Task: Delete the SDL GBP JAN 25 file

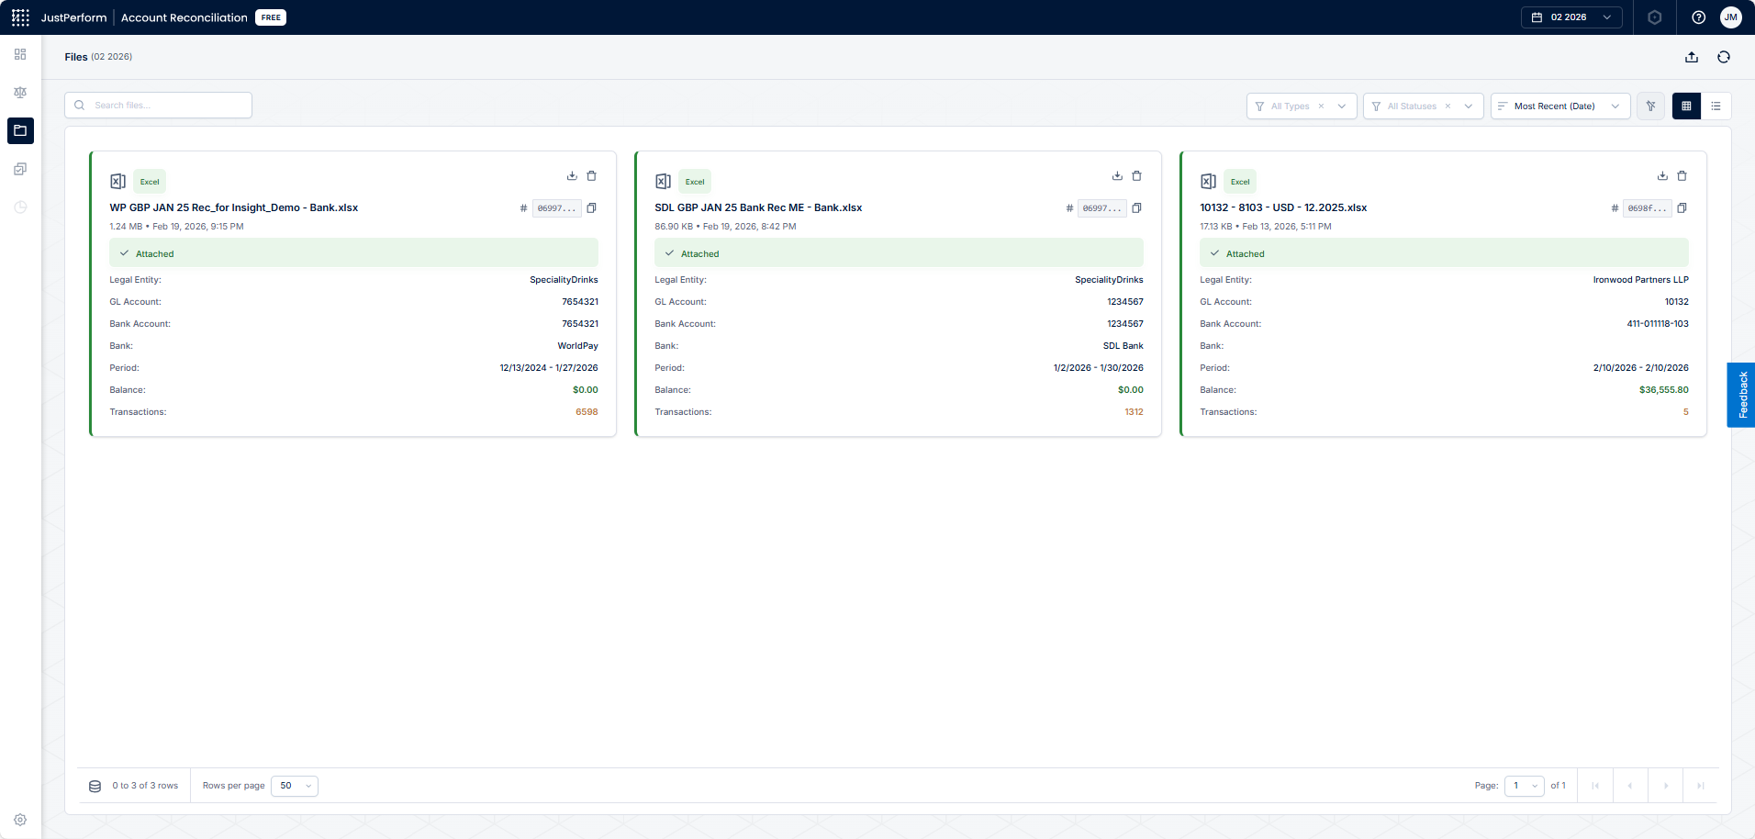Action: pyautogui.click(x=1137, y=175)
